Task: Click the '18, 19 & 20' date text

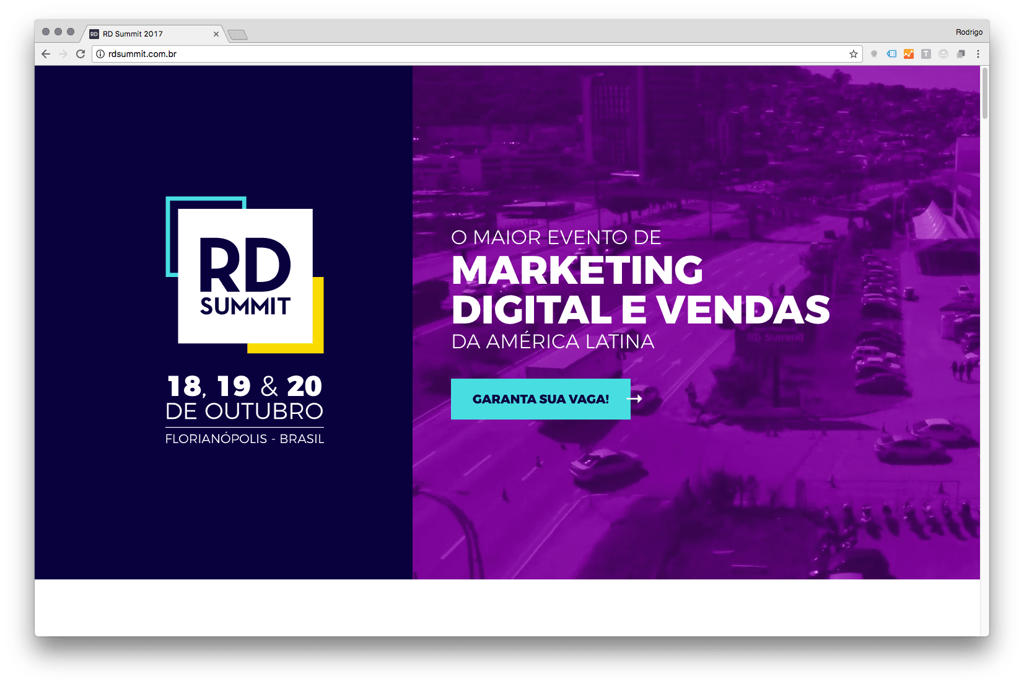Action: tap(245, 387)
